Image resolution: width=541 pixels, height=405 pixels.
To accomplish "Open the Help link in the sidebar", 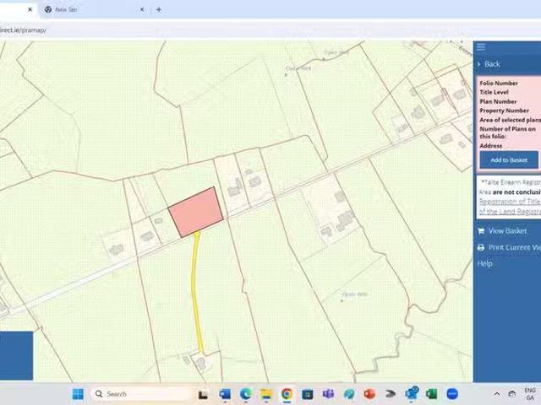I will tap(484, 264).
